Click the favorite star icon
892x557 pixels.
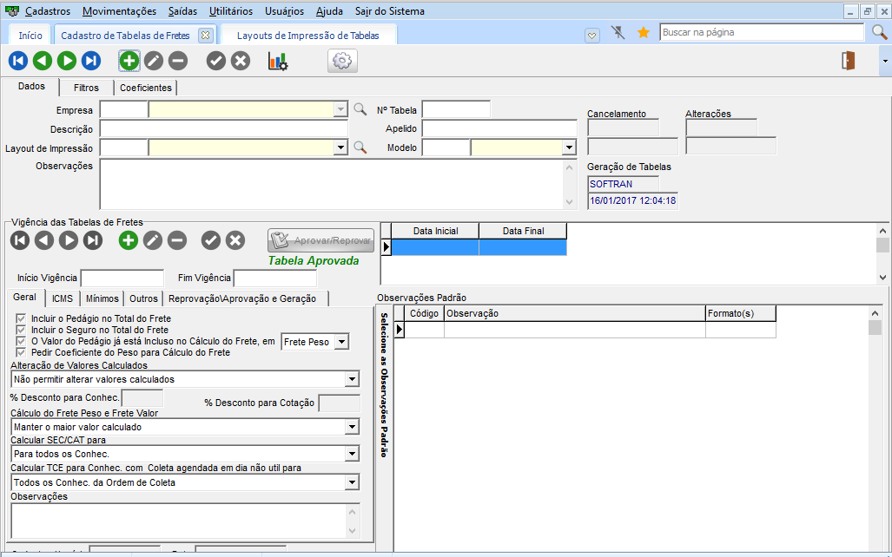pos(644,33)
